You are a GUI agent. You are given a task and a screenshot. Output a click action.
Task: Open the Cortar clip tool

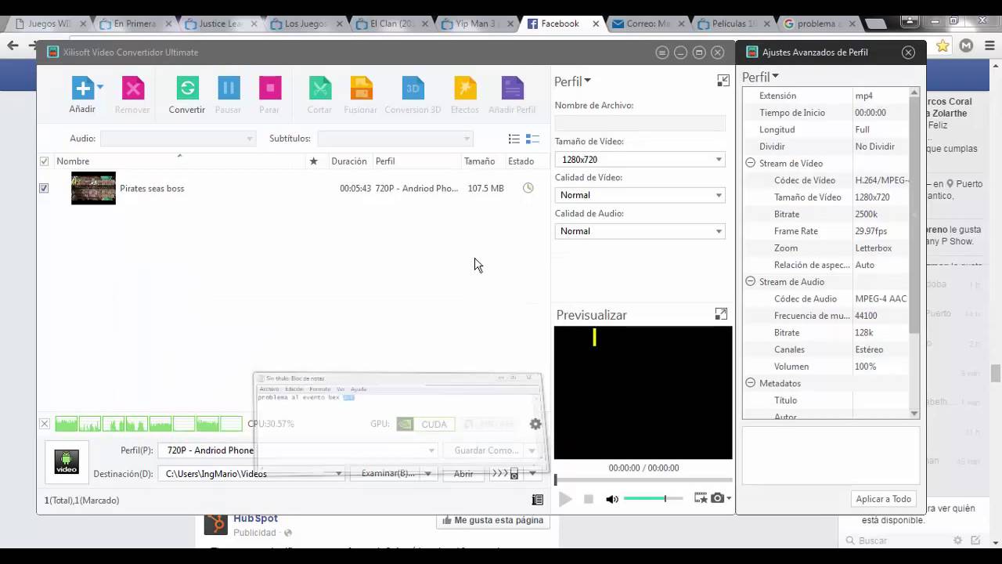point(319,88)
